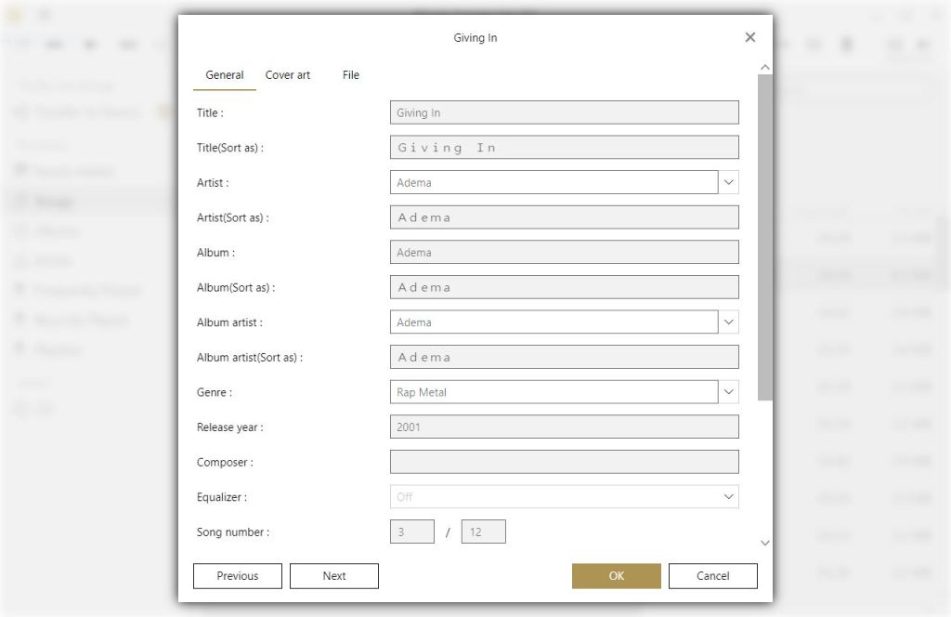Click the scroll up arrow in dialog

(765, 68)
